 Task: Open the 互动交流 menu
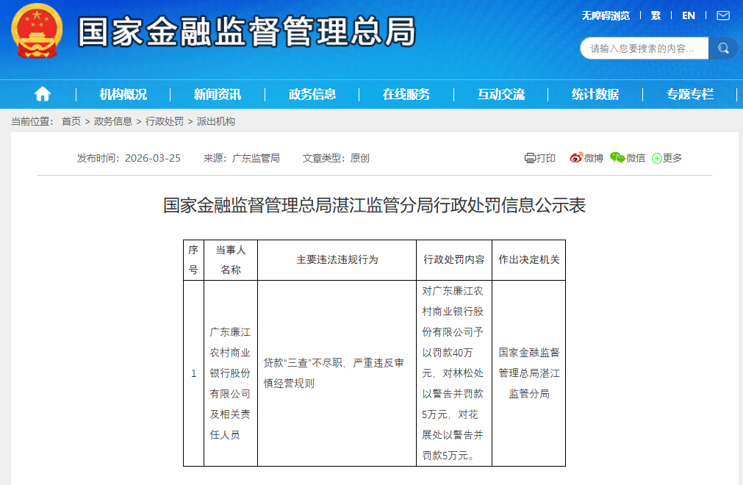pyautogui.click(x=501, y=94)
